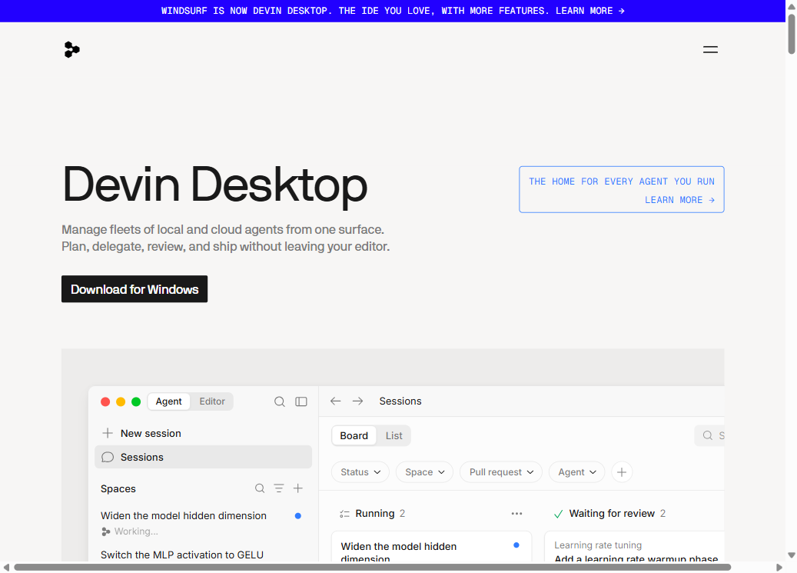Click the sessions search input field
797x573 pixels.
tap(709, 435)
